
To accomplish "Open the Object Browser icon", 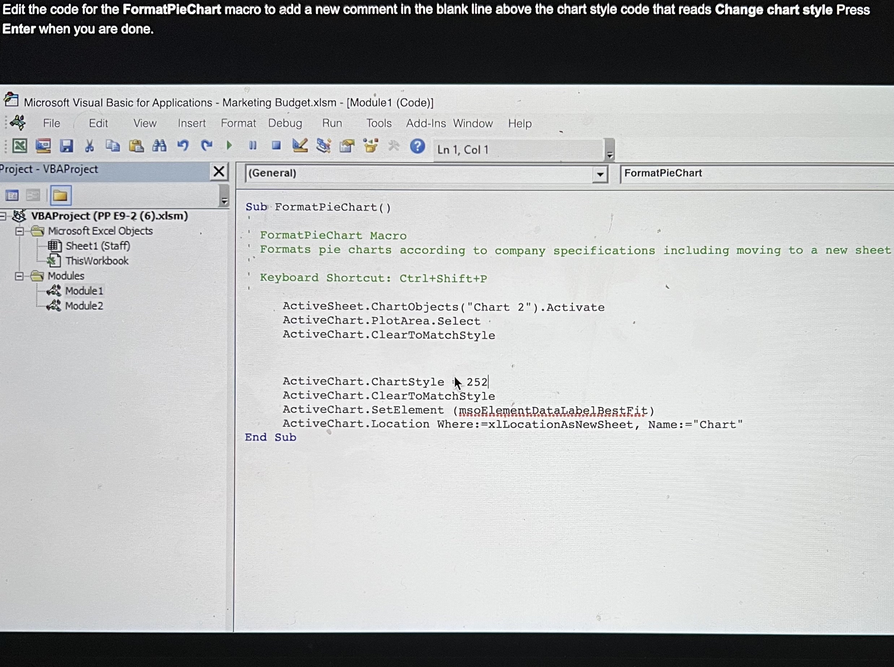I will pyautogui.click(x=371, y=146).
